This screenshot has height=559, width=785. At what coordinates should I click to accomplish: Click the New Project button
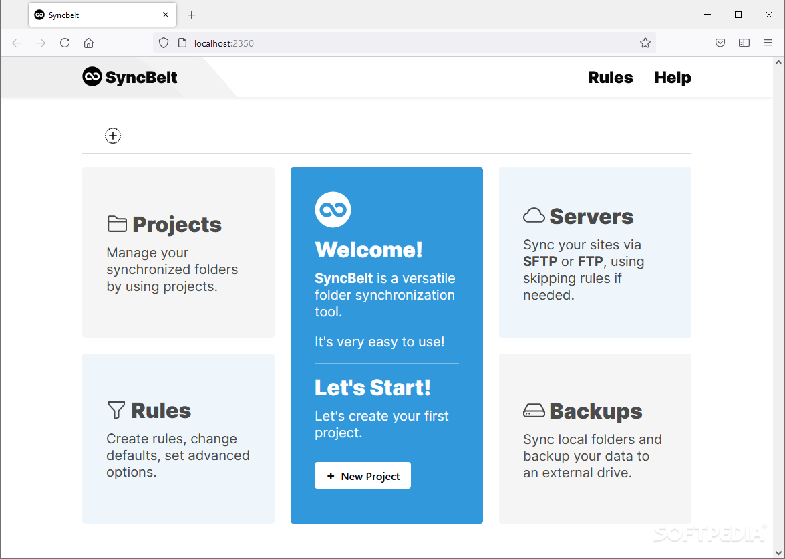[363, 475]
